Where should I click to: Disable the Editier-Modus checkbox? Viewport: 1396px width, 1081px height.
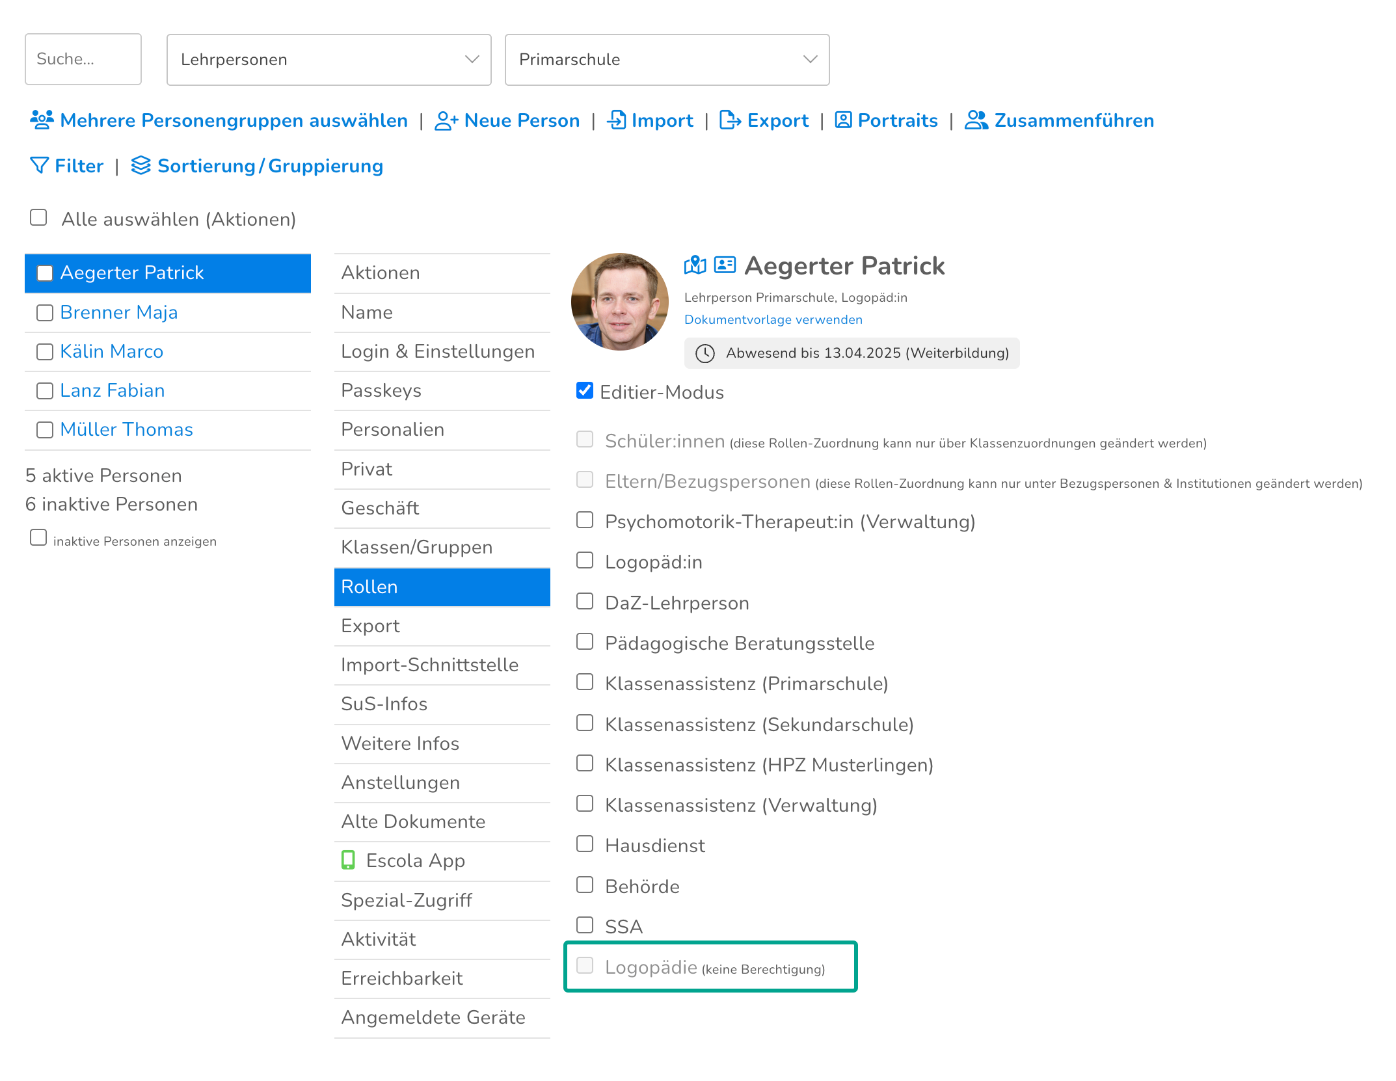pos(585,390)
